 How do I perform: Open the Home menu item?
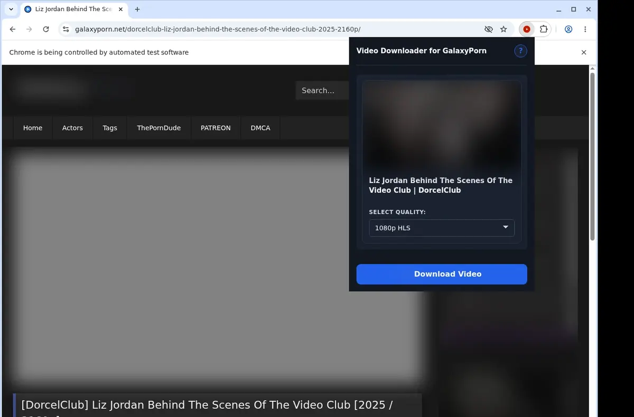tap(33, 128)
